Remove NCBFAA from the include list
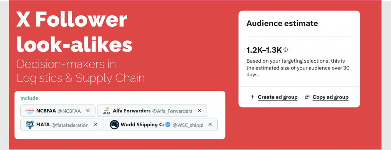This screenshot has height=150, width=391. click(x=88, y=111)
